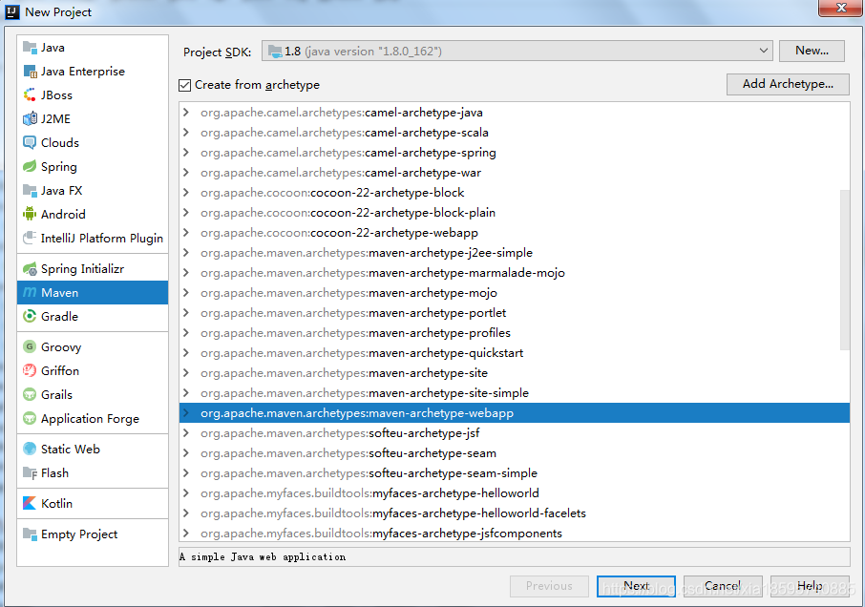
Task: Select the Gradle icon
Action: (x=30, y=317)
